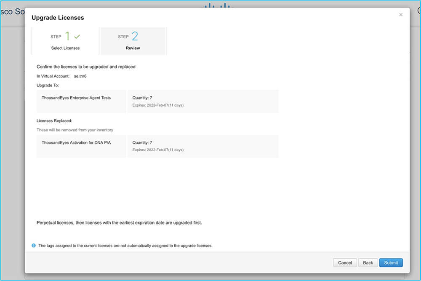
Task: Close the Upgrade Licenses dialog
Action: (x=400, y=15)
